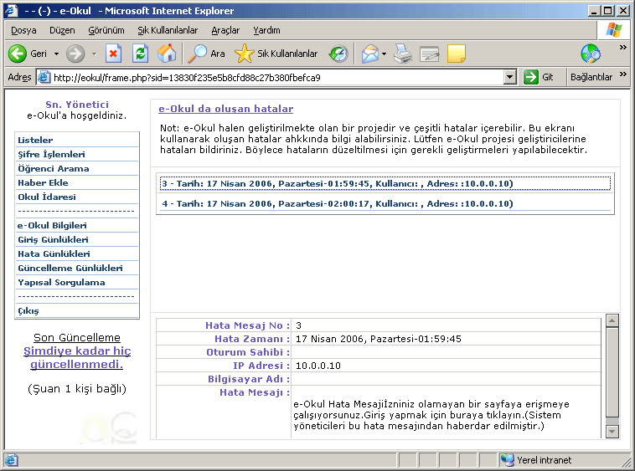Expand the Forward button history dropdown
The image size is (635, 471).
click(x=94, y=54)
